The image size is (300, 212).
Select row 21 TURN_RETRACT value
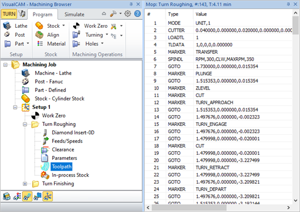212,168
